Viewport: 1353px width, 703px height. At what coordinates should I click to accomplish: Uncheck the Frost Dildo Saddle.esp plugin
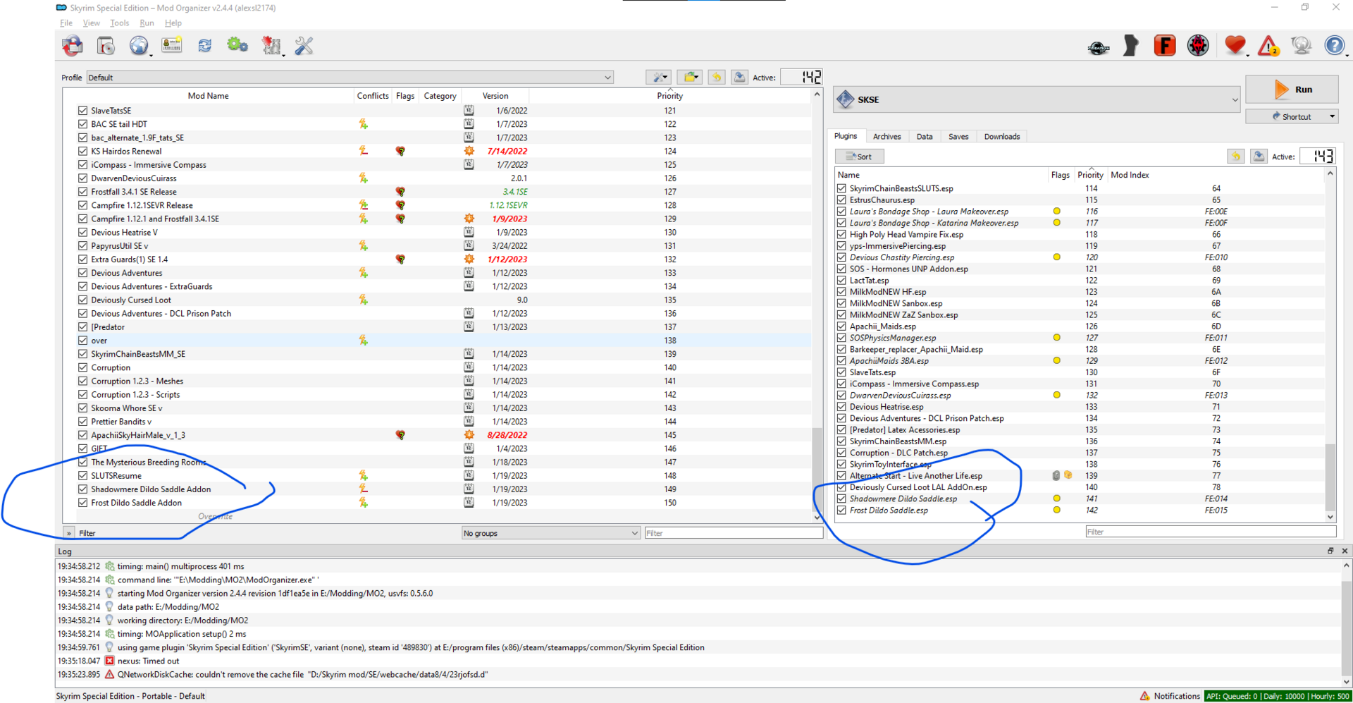coord(841,511)
